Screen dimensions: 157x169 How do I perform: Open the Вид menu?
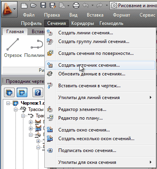click(x=73, y=15)
